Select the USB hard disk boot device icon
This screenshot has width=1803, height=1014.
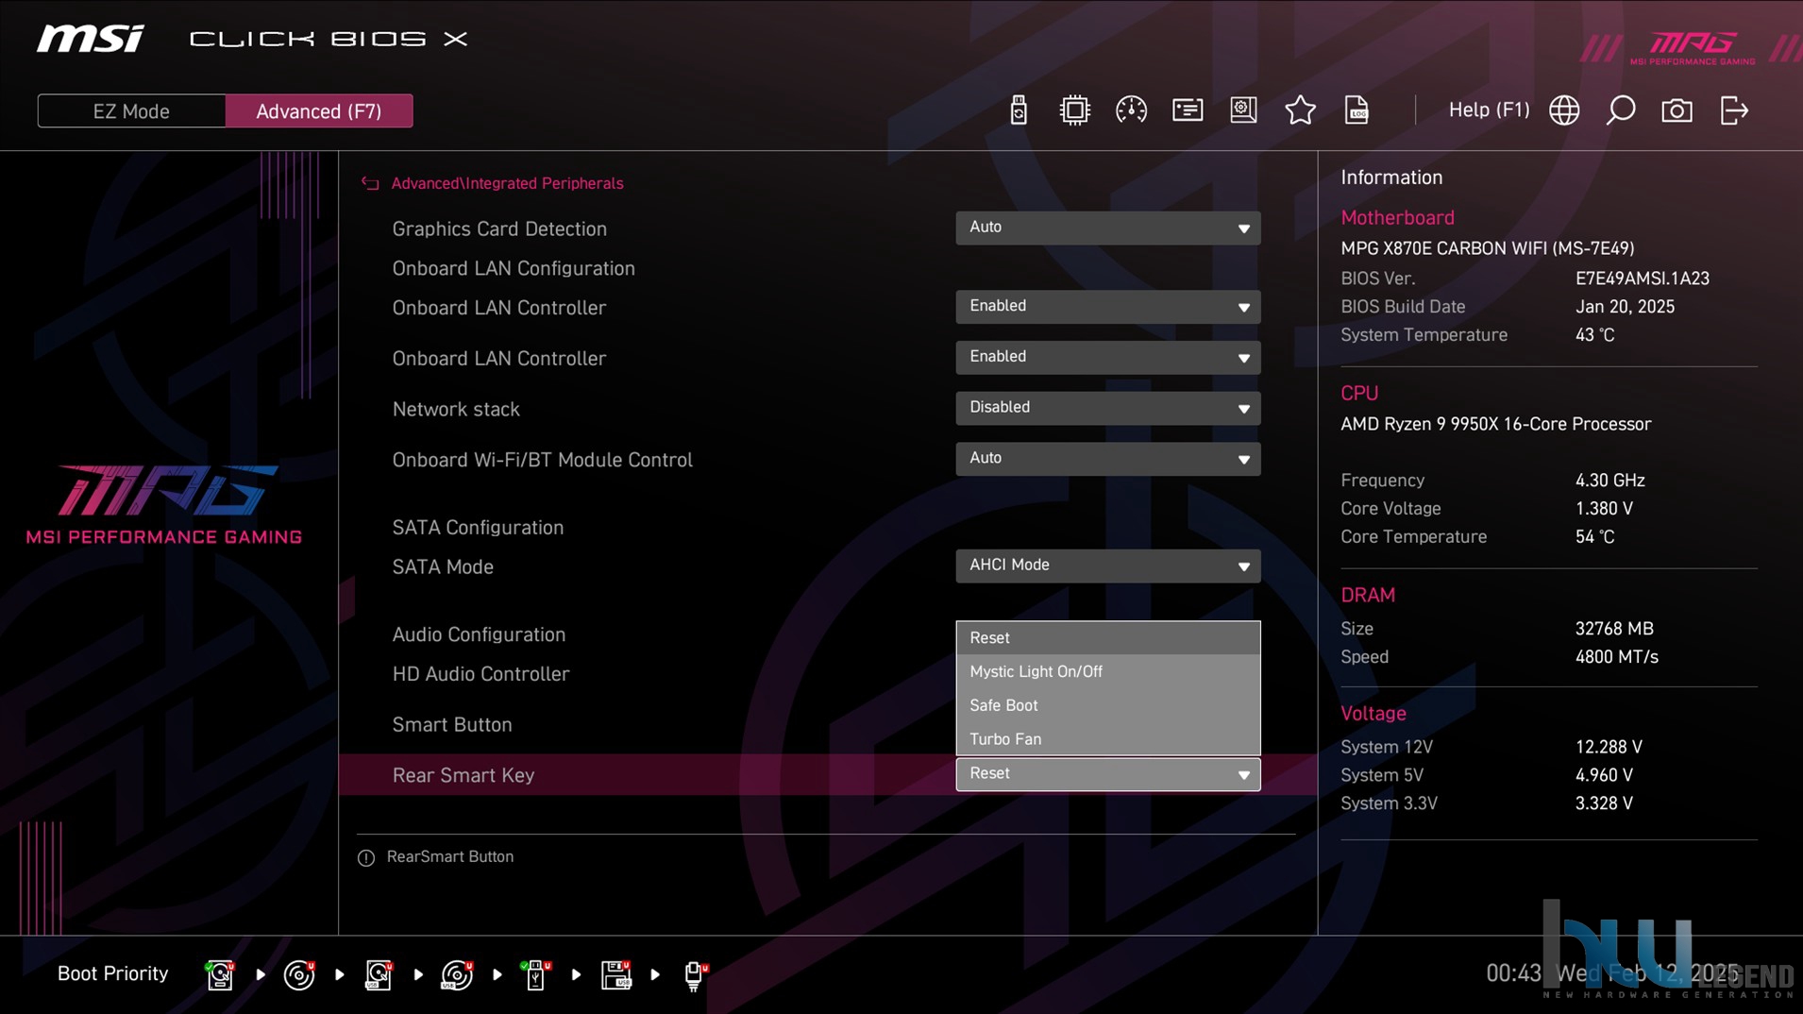point(379,974)
